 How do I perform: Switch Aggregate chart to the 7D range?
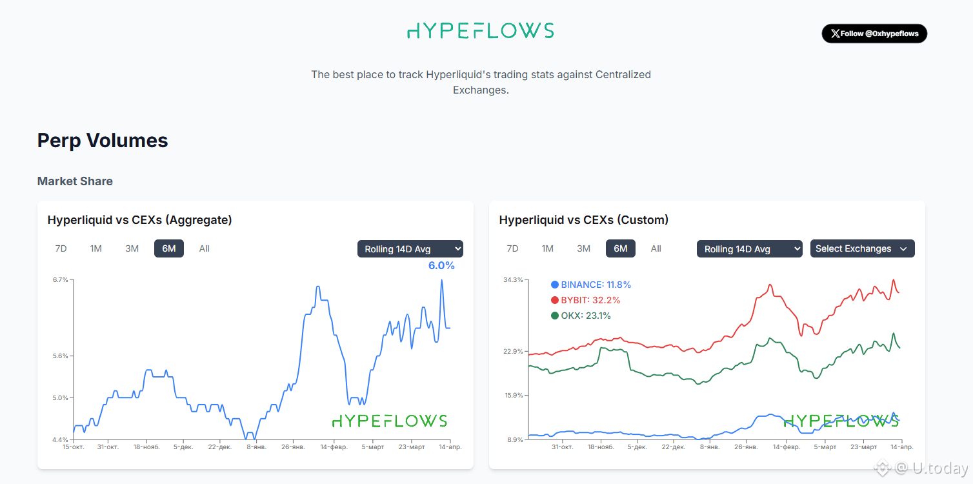click(61, 248)
